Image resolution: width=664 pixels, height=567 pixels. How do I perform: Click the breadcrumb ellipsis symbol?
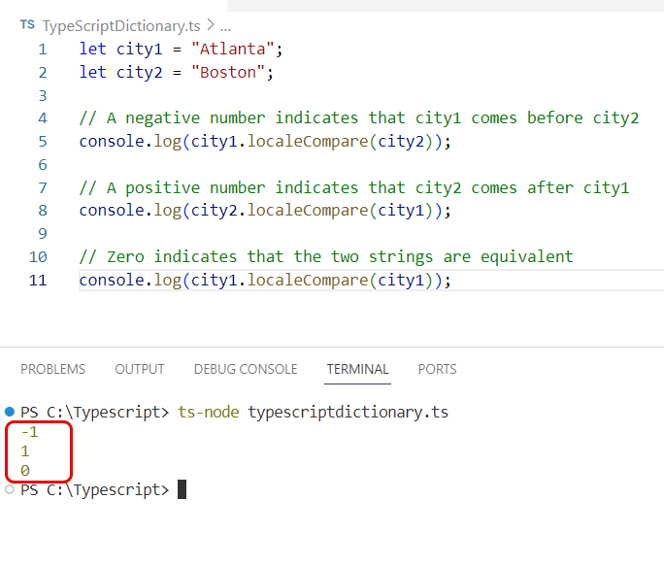click(226, 27)
